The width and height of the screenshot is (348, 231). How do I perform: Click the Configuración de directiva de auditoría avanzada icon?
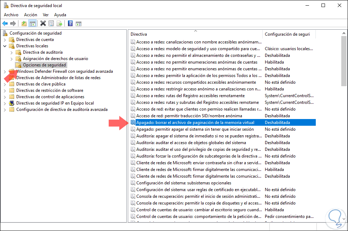[x=12, y=109]
